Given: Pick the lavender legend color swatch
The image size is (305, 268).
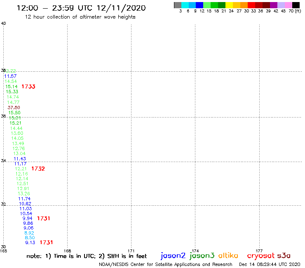Looking at the screenshot, I should (281, 5).
